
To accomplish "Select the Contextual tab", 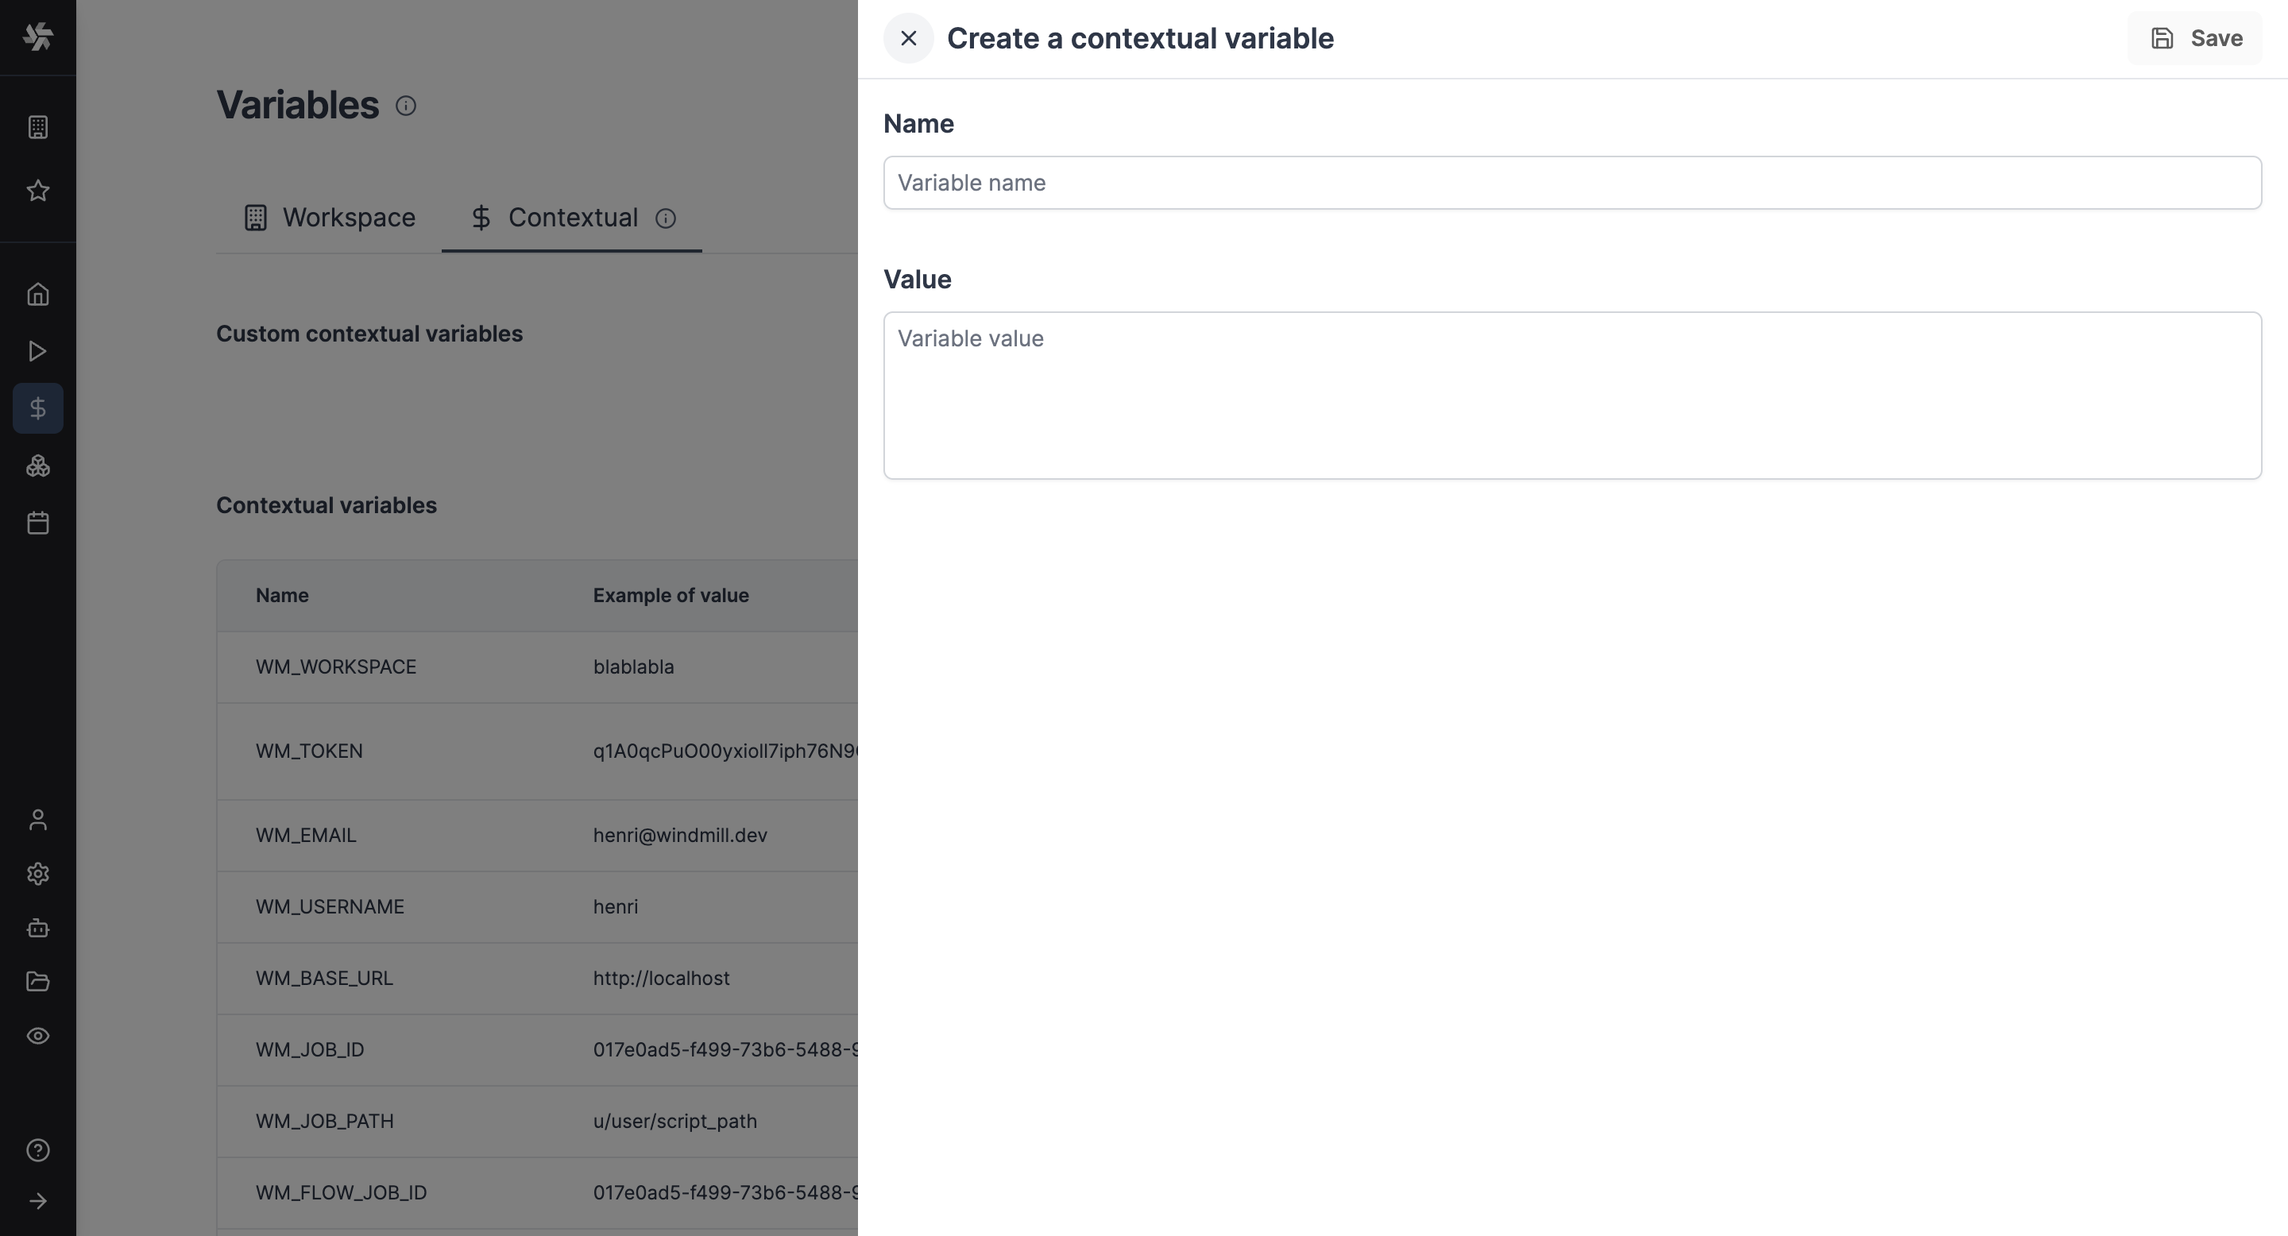I will click(571, 216).
